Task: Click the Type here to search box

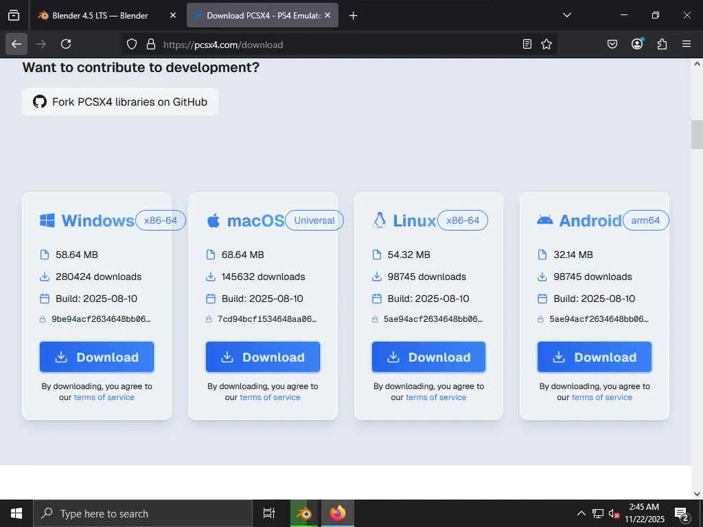Action: [x=143, y=513]
